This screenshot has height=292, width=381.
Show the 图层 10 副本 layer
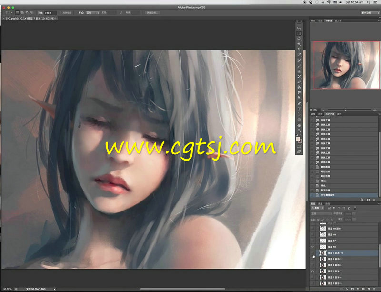point(313,229)
